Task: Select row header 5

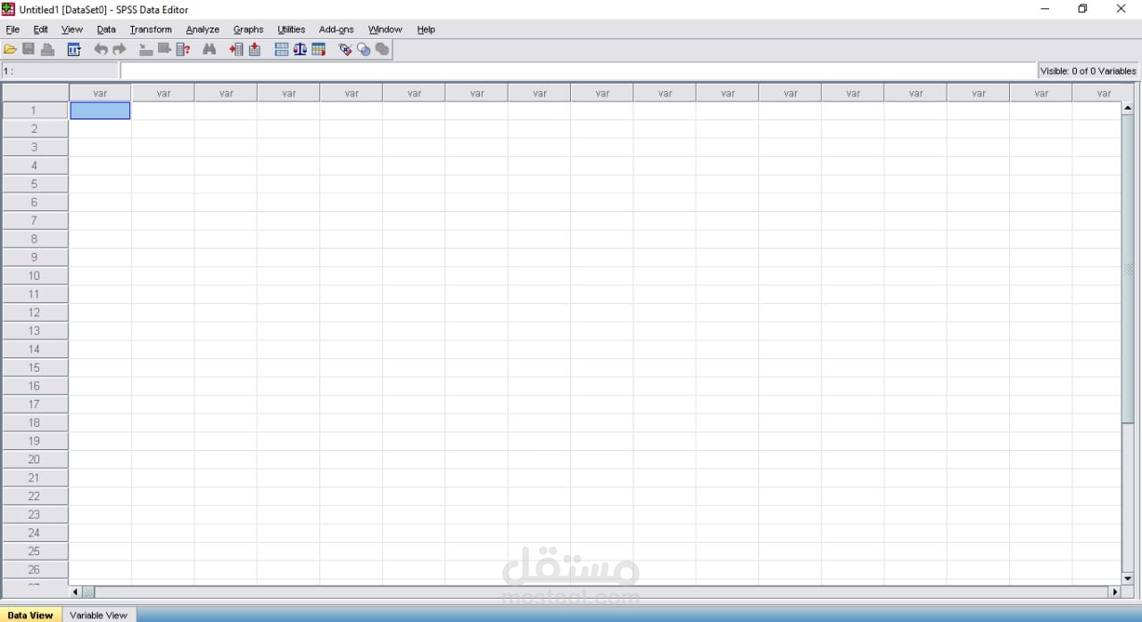Action: coord(35,184)
